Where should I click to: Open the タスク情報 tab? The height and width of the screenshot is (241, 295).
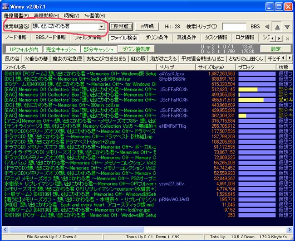tap(216, 38)
